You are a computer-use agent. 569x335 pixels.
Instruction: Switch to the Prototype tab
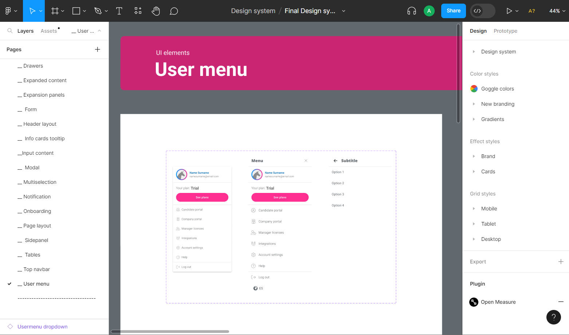coord(505,31)
